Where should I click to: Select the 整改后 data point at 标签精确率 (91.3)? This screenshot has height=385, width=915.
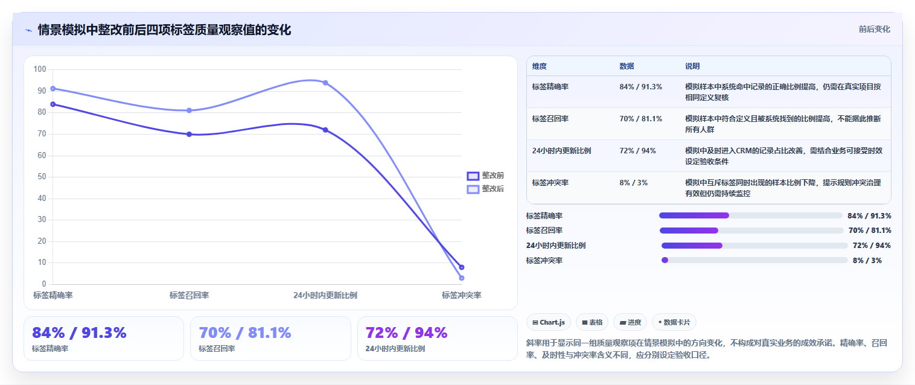coord(53,89)
